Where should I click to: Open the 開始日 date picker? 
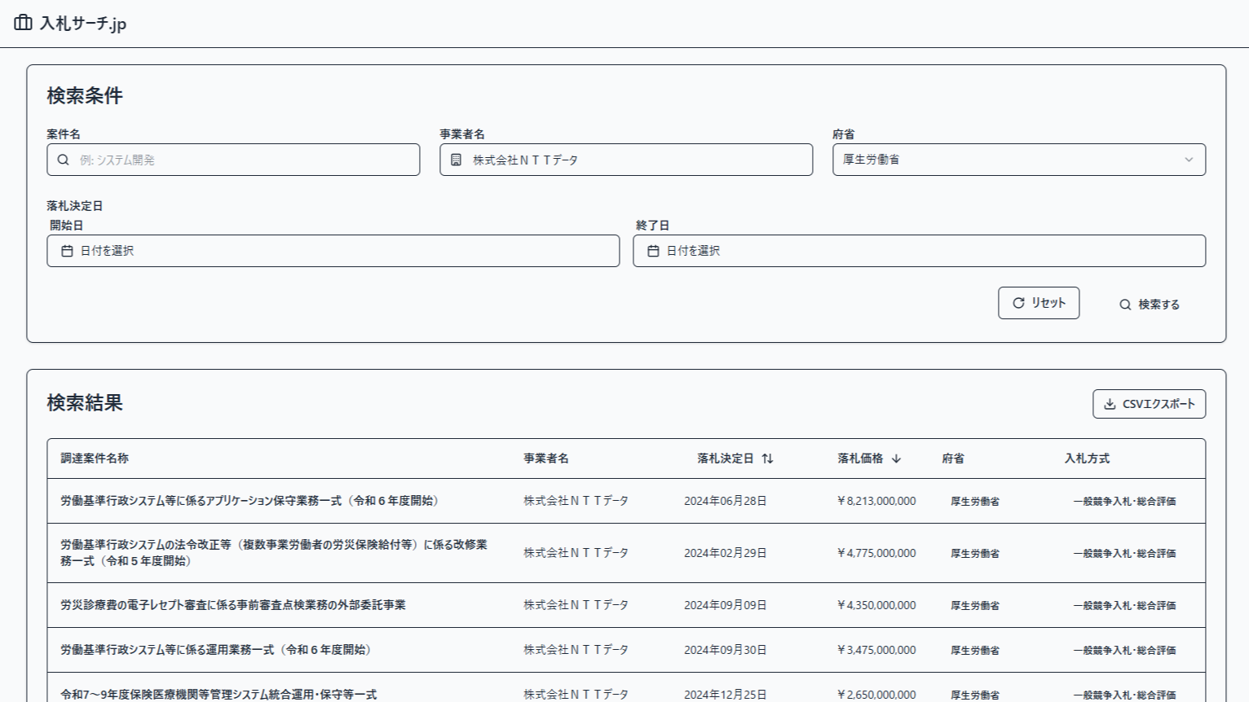tap(333, 251)
